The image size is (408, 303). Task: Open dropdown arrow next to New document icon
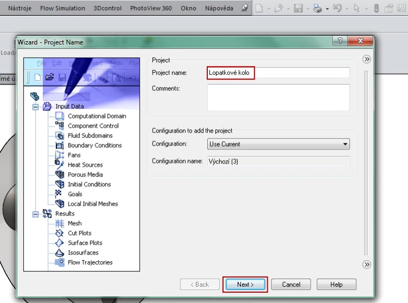point(269,9)
